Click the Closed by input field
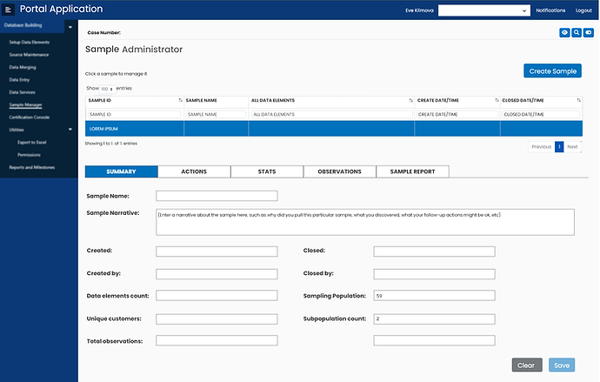 434,274
